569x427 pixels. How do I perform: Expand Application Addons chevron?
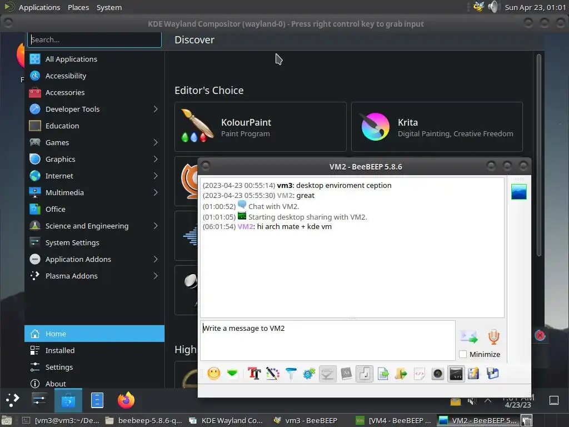click(156, 259)
